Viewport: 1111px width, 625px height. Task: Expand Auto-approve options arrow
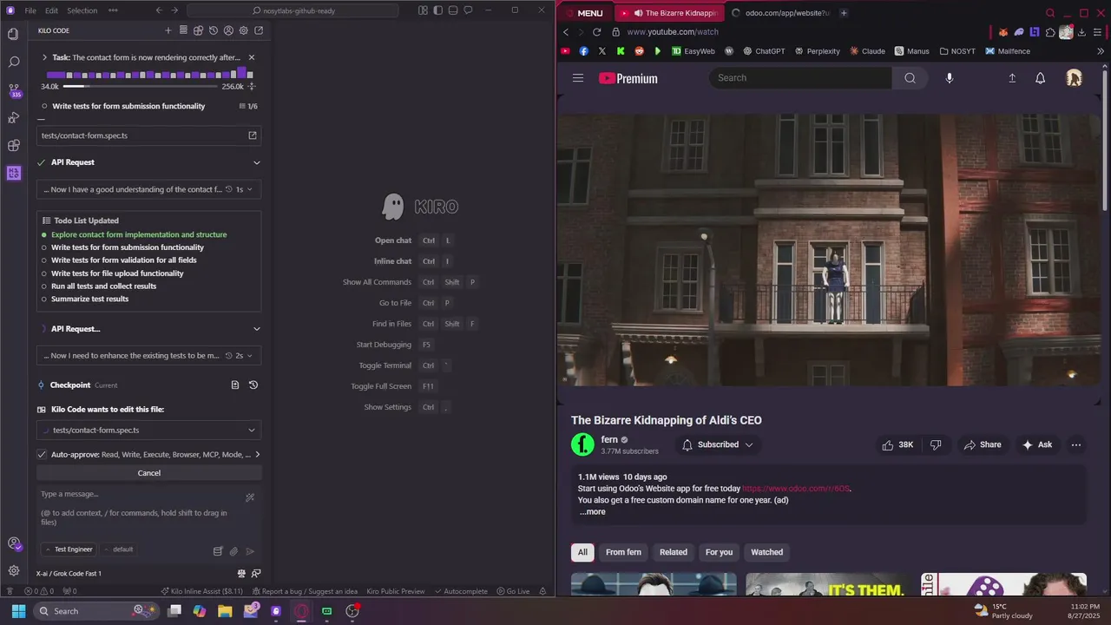(257, 454)
